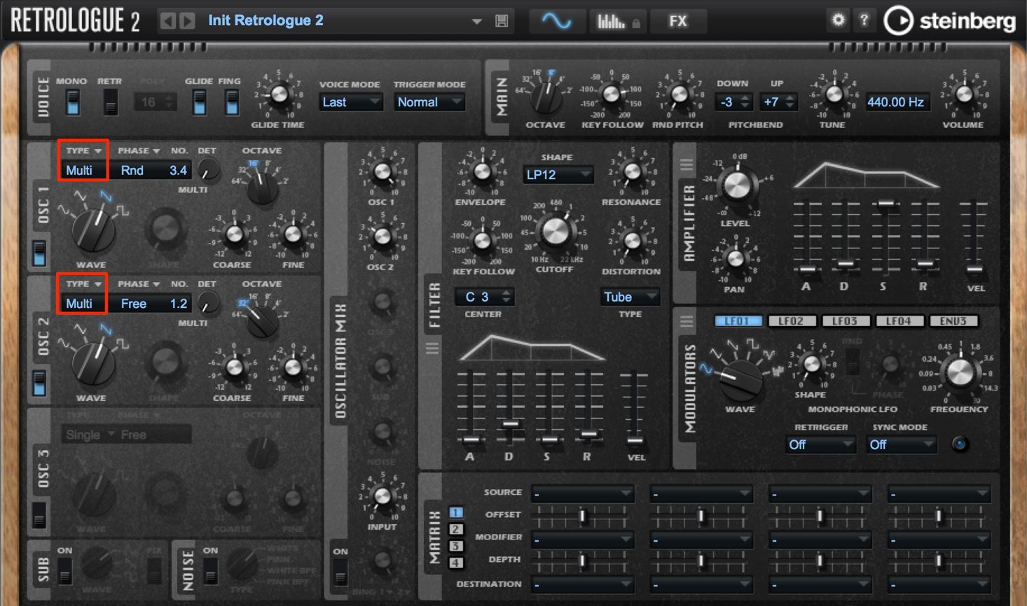This screenshot has height=606, width=1027.
Task: Open the filter shape LP12 dropdown
Action: tap(558, 174)
